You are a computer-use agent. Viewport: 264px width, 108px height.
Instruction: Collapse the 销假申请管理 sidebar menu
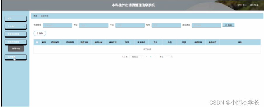[15, 42]
